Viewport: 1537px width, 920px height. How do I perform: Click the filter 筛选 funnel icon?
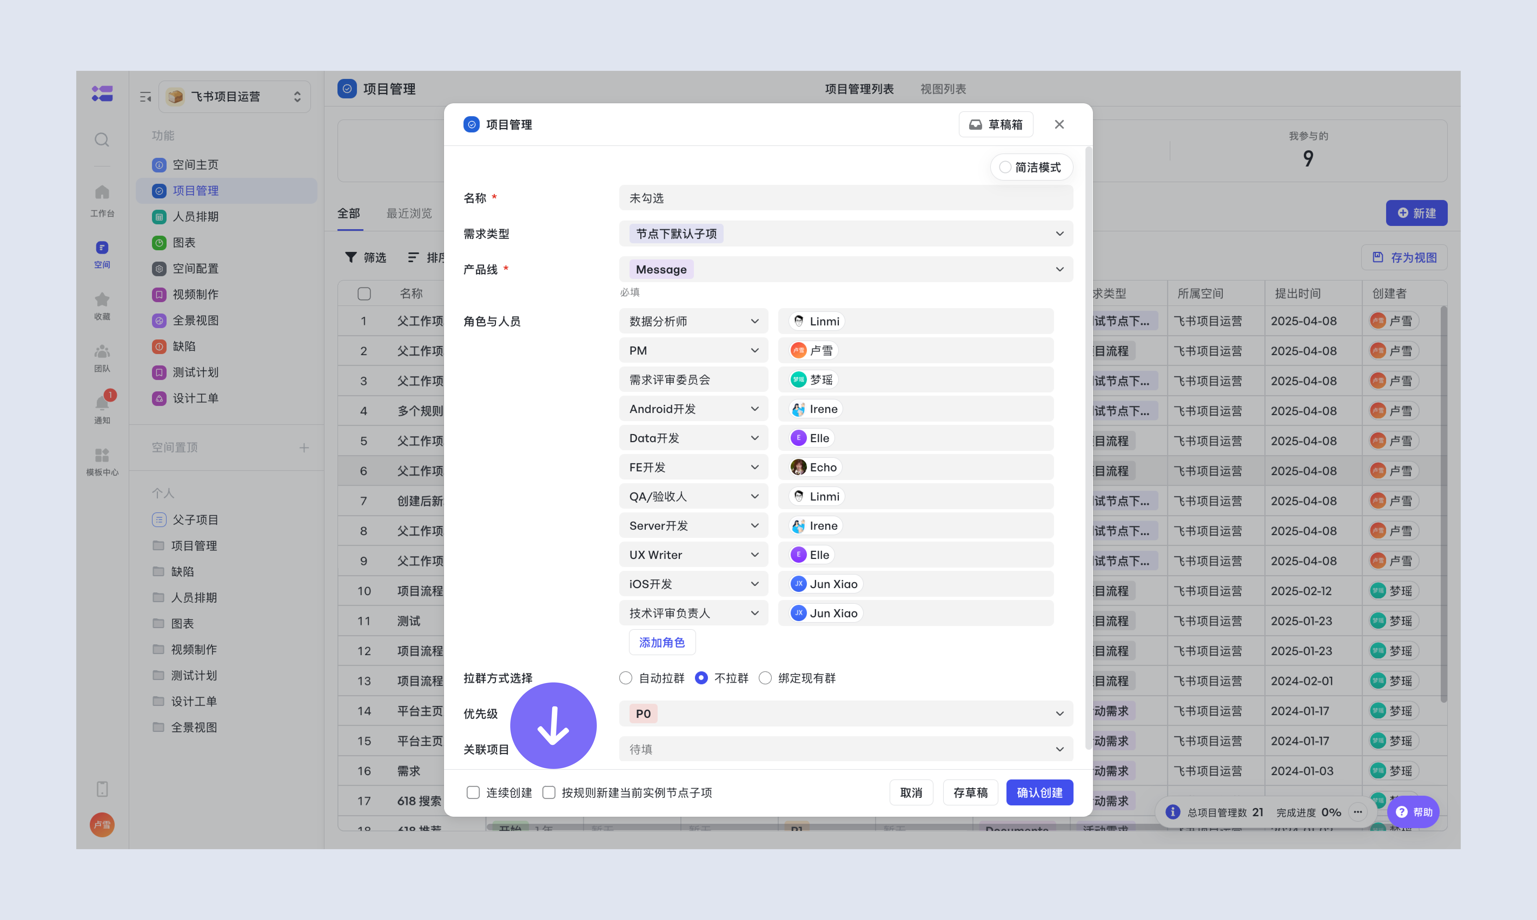(350, 257)
